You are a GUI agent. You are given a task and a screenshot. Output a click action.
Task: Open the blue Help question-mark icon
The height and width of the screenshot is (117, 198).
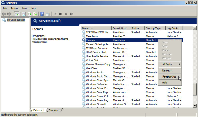[x=42, y=14]
